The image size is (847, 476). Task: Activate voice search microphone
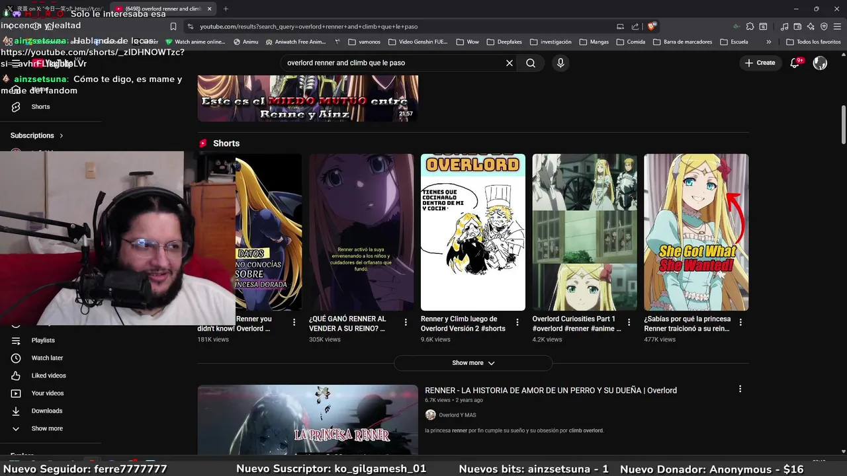560,63
